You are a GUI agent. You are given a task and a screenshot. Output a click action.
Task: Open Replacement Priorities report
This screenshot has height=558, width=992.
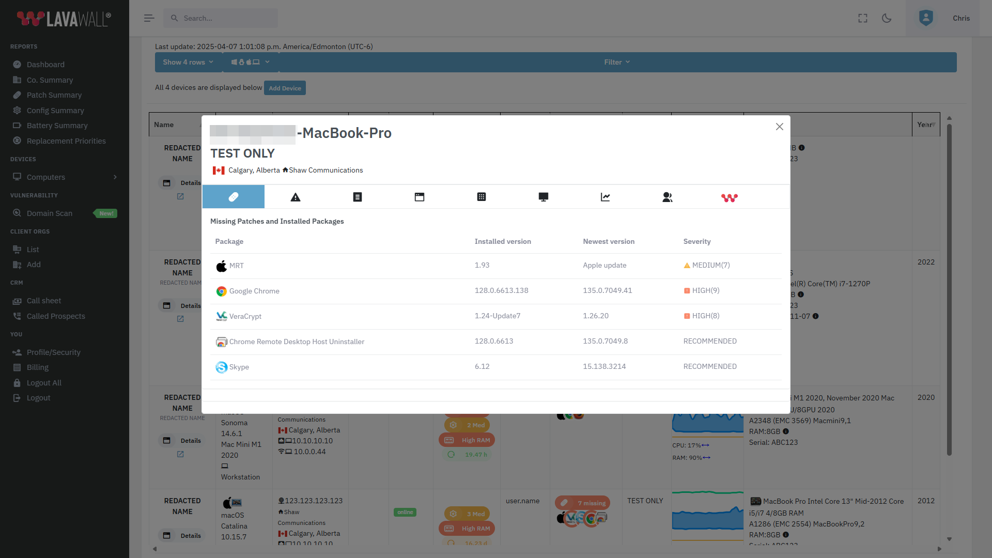[66, 141]
